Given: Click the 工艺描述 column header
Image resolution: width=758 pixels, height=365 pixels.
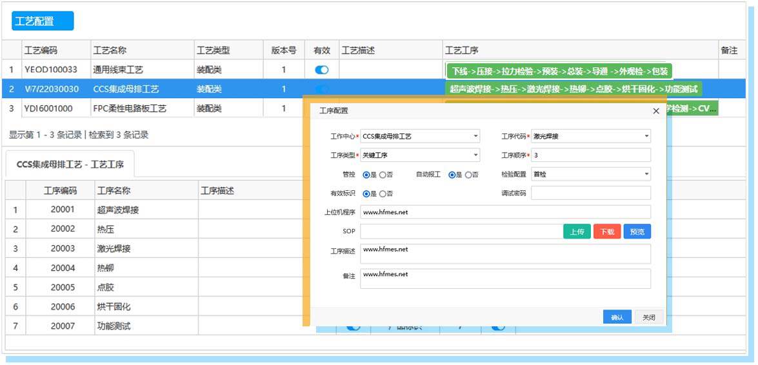Looking at the screenshot, I should 390,50.
